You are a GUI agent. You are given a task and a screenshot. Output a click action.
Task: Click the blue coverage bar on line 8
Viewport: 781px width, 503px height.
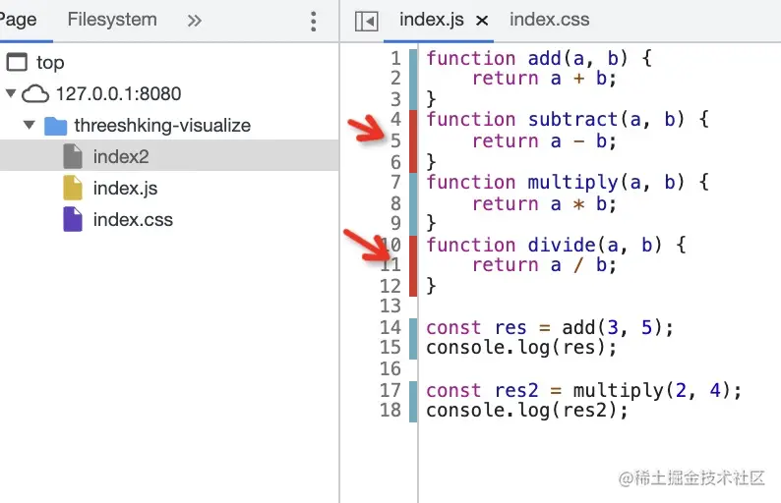click(x=413, y=203)
